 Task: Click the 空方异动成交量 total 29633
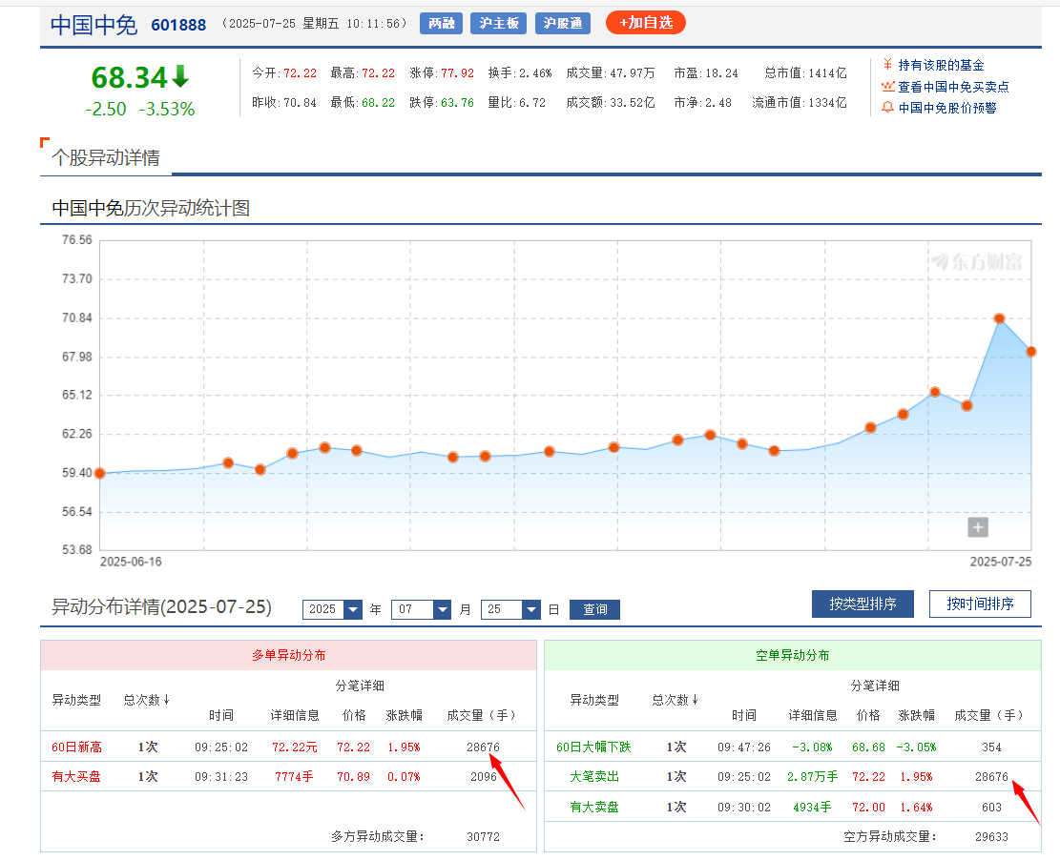point(991,836)
